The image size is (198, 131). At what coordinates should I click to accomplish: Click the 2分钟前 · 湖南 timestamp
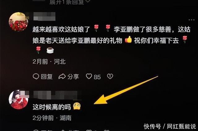52,118
